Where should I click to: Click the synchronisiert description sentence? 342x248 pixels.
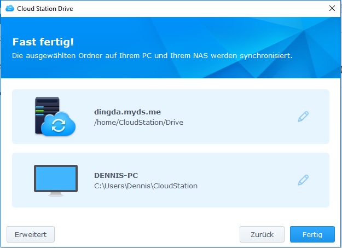152,56
